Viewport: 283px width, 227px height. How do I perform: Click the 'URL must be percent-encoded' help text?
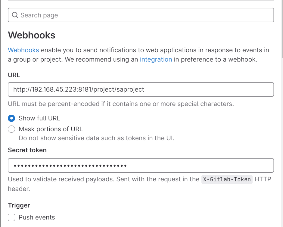tap(121, 104)
